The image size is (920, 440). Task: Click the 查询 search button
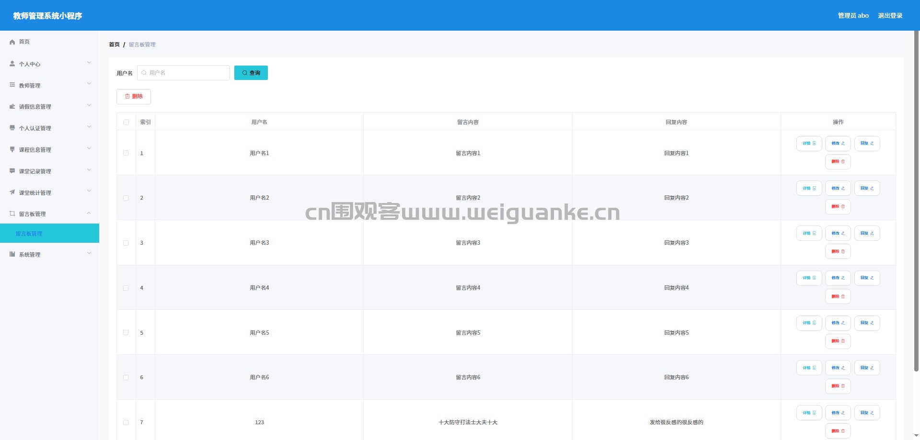pyautogui.click(x=251, y=73)
